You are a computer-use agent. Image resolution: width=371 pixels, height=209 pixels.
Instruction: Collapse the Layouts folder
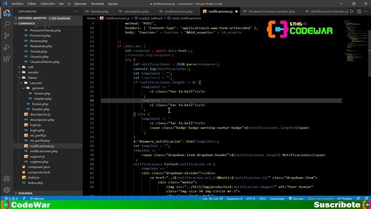36,83
